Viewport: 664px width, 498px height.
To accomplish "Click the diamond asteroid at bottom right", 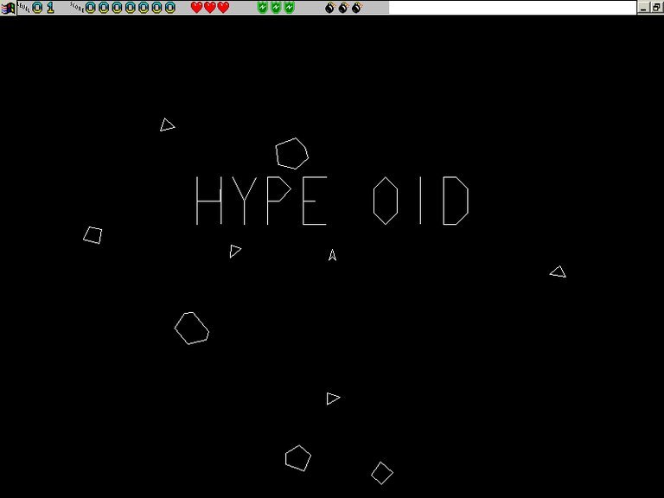I will click(x=382, y=473).
